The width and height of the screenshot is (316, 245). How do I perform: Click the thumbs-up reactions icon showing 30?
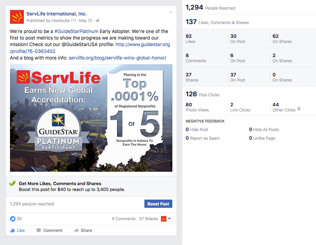click(13, 219)
